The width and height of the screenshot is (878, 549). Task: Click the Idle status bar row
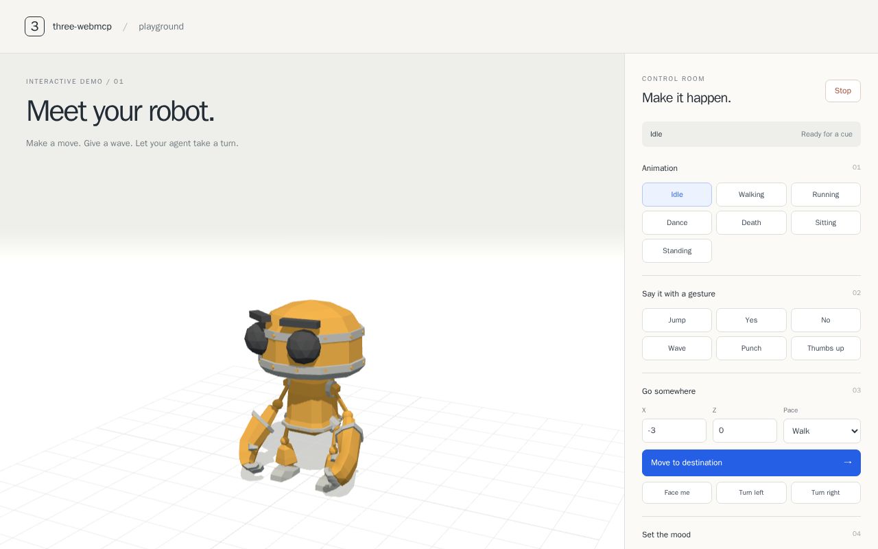pos(751,134)
